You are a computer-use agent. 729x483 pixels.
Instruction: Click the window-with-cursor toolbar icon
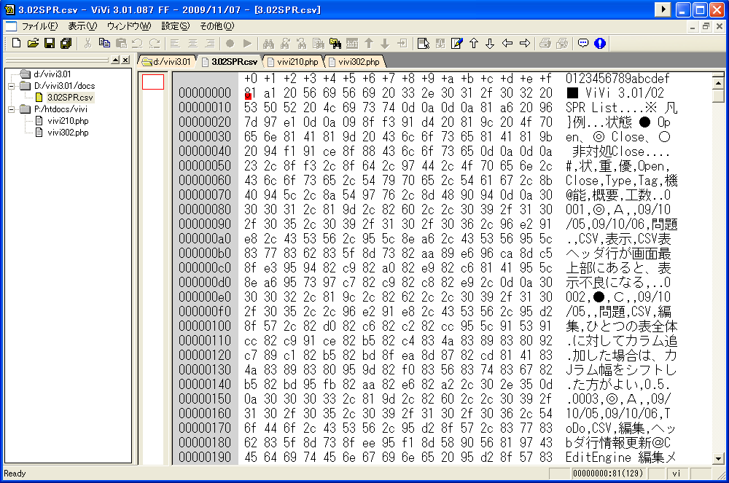point(423,43)
